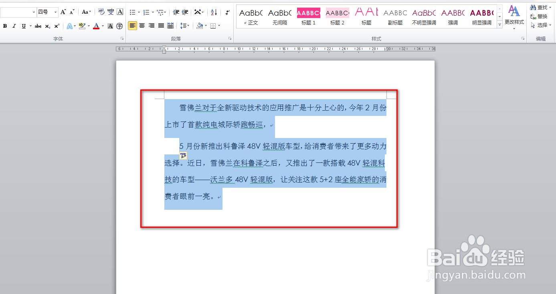The height and width of the screenshot is (294, 556).
Task: Apply the 标题 1 style
Action: click(309, 17)
